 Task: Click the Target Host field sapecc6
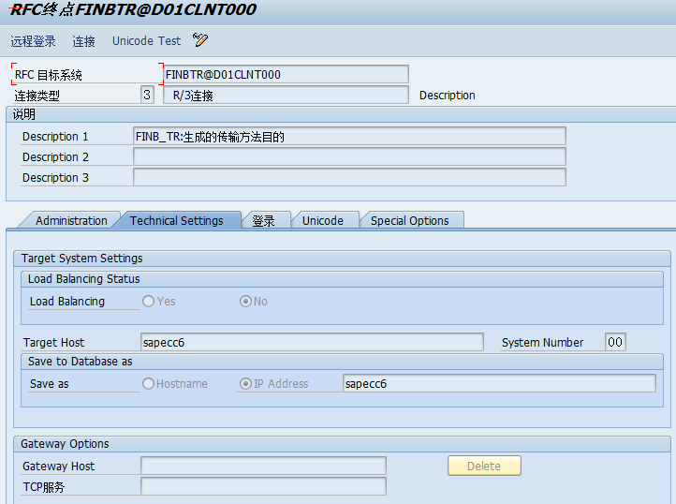click(312, 342)
